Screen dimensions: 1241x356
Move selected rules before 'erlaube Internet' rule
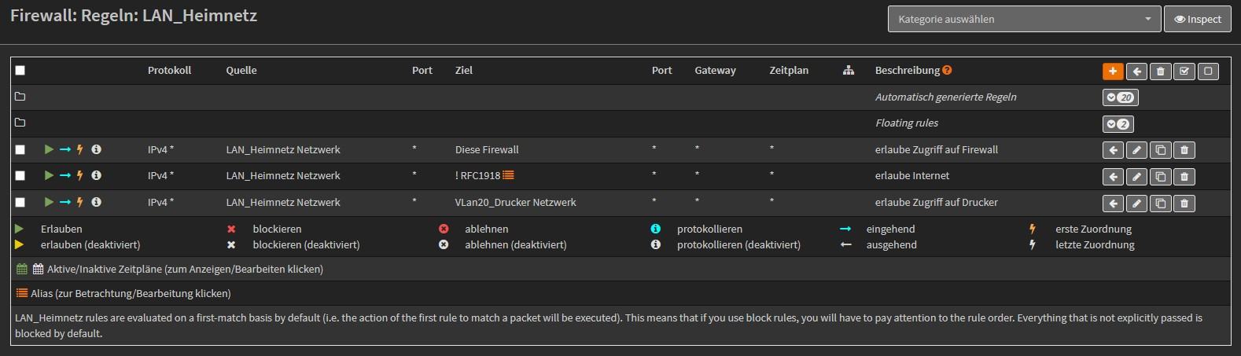1113,177
